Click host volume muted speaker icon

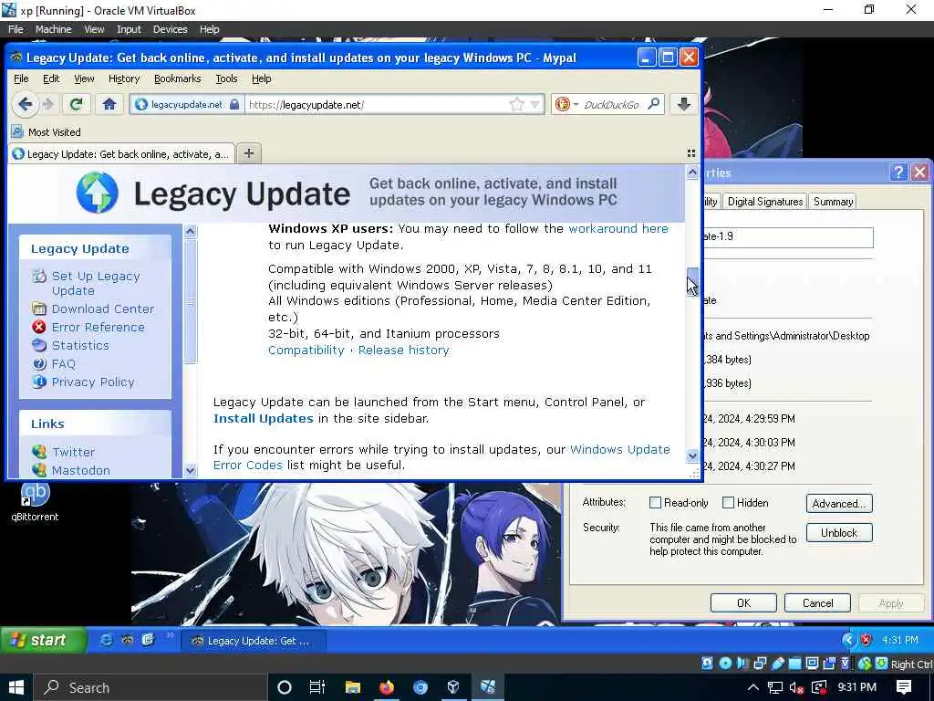click(796, 687)
